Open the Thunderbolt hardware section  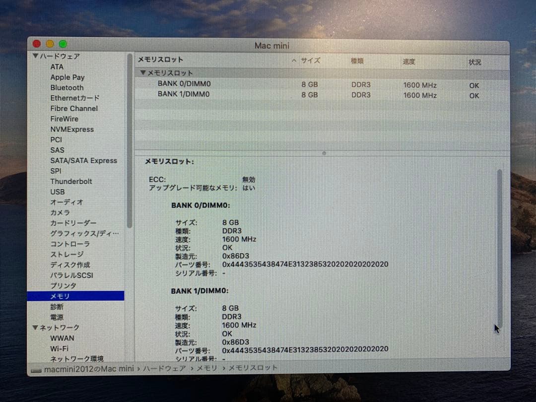(x=71, y=181)
